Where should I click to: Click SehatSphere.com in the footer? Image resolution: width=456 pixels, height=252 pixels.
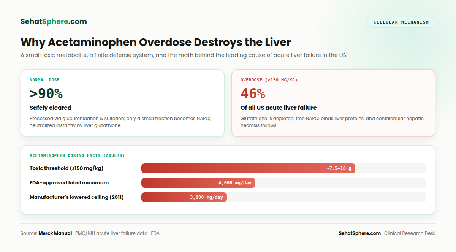pyautogui.click(x=359, y=233)
